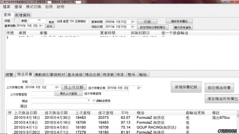This screenshot has width=239, height=134.
Task: Click the 車種 column header
Action: (69, 33)
